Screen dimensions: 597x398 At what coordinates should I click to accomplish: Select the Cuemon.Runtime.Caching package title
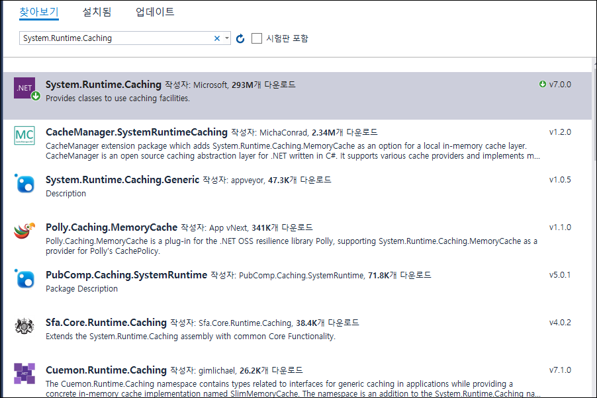[106, 370]
